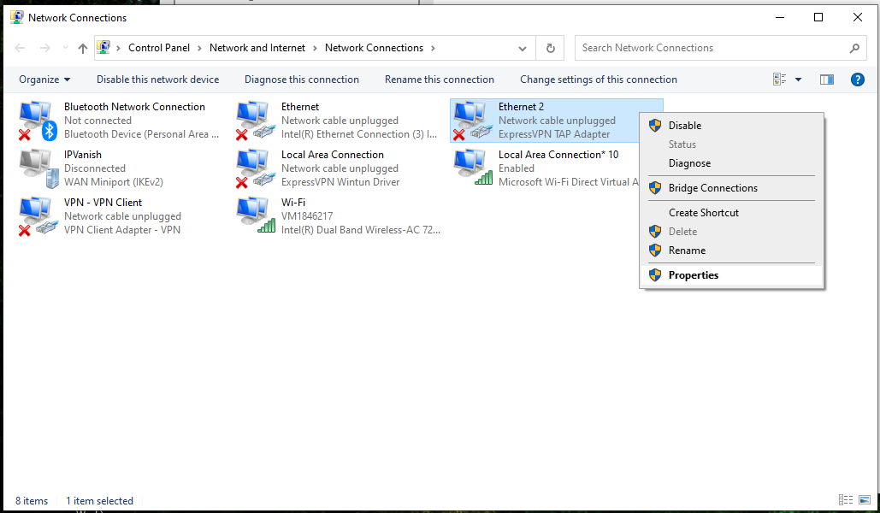Click the Change your view icon

tap(779, 80)
